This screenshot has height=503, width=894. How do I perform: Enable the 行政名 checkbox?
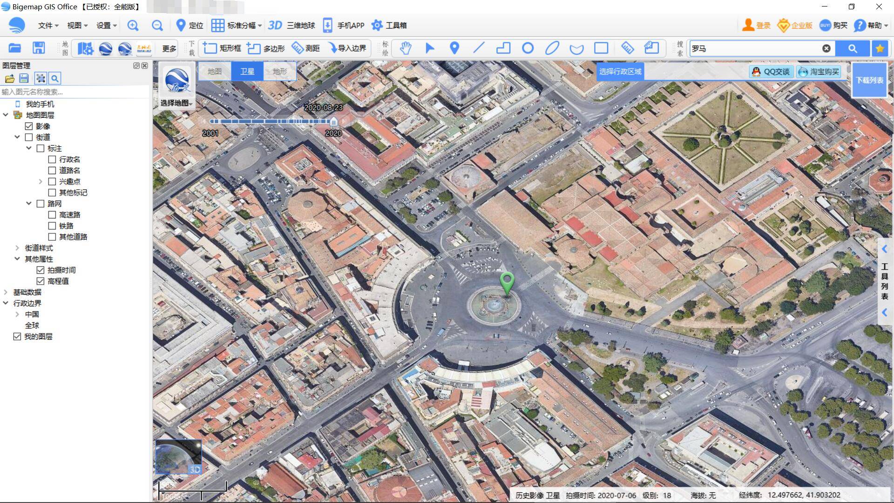click(x=52, y=159)
